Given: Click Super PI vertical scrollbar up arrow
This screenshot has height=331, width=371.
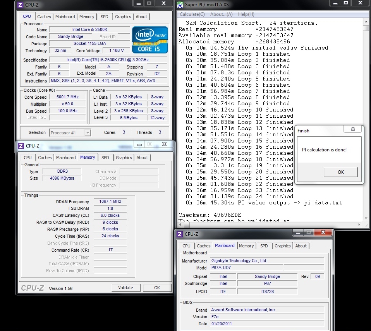Looking at the screenshot, I should pyautogui.click(x=366, y=22).
